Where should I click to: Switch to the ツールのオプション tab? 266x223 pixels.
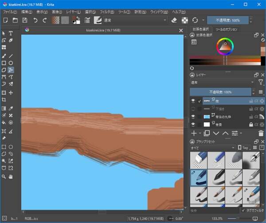point(227,30)
